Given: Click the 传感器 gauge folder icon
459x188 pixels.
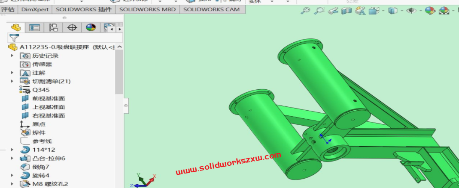Looking at the screenshot, I should pyautogui.click(x=25, y=65).
